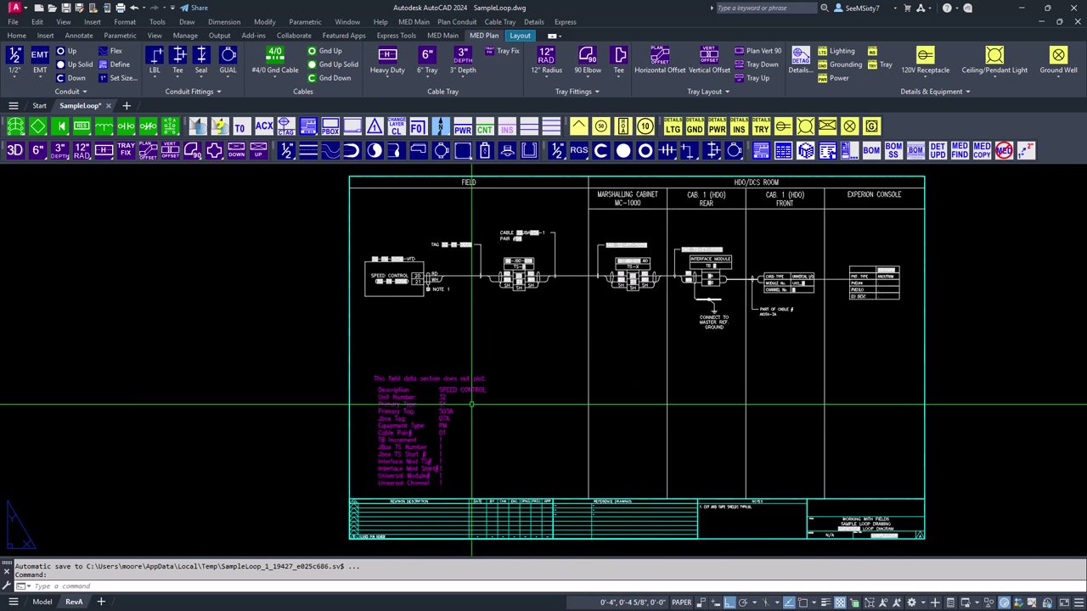Click the MED FIND toolbar icon
Screen dimensions: 1087x611
pyautogui.click(x=960, y=150)
